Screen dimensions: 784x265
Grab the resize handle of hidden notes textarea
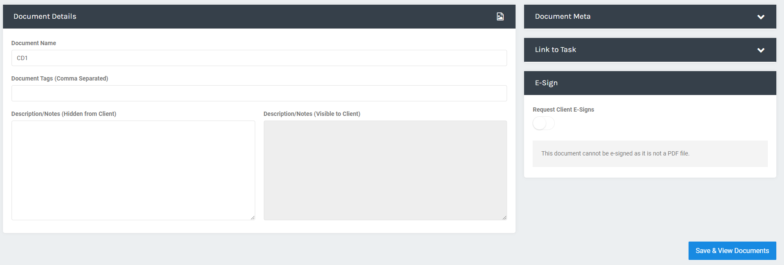(x=253, y=218)
